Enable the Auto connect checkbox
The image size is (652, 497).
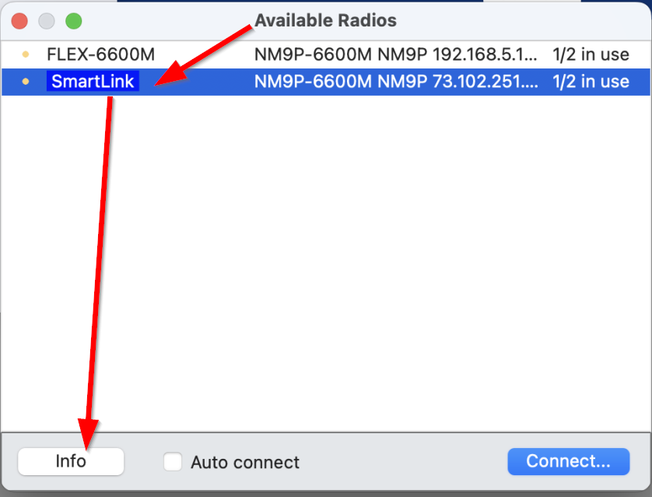173,462
